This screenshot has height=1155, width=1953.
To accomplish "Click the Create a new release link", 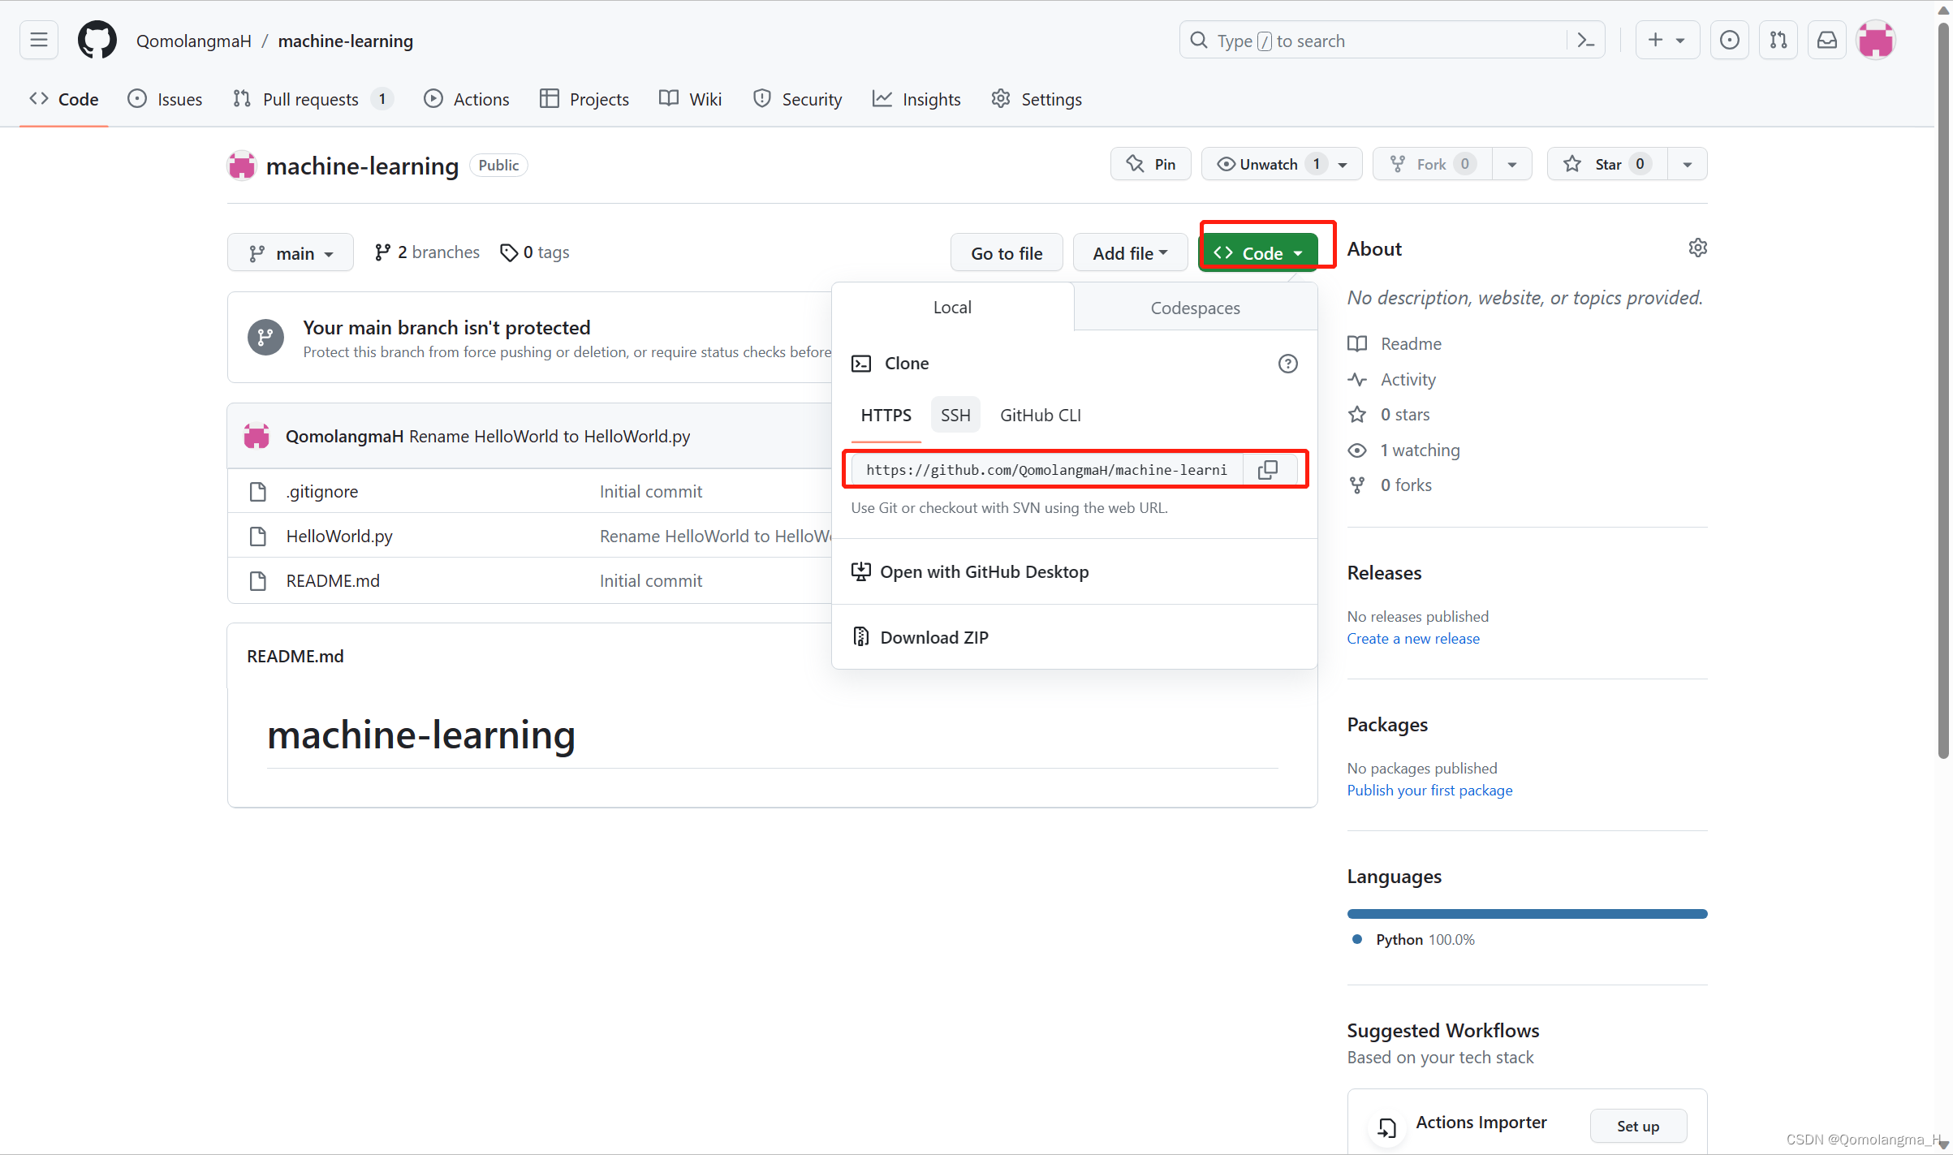I will tap(1412, 639).
